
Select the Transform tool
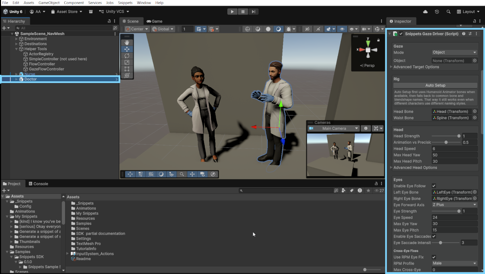click(127, 75)
